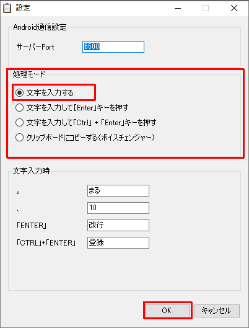Click the 文字入力時 group label
Screen dimensions: 249x328
click(x=32, y=171)
